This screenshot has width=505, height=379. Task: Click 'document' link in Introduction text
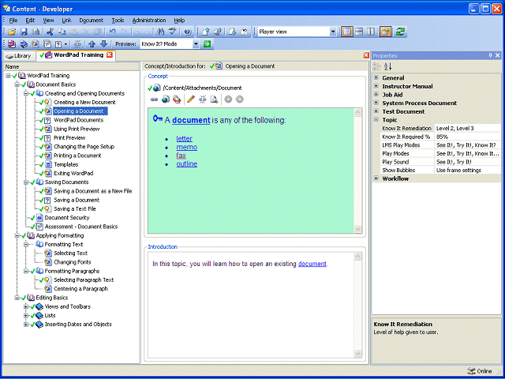312,264
